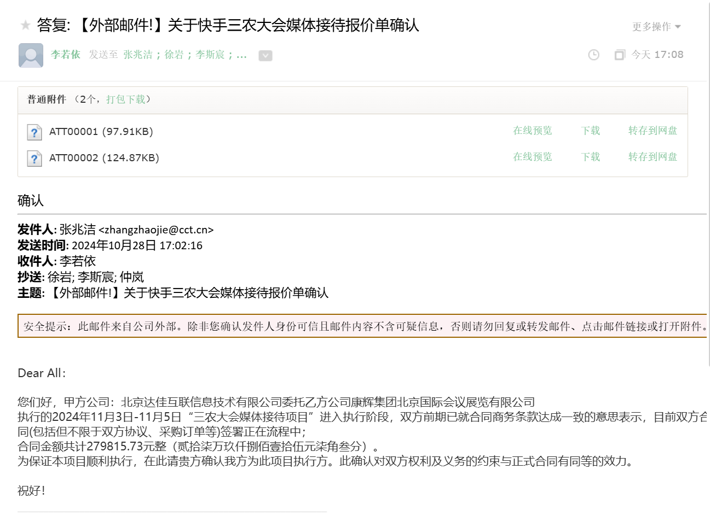This screenshot has height=522, width=710.
Task: Click sender avatar of 李若依
Action: pyautogui.click(x=31, y=55)
